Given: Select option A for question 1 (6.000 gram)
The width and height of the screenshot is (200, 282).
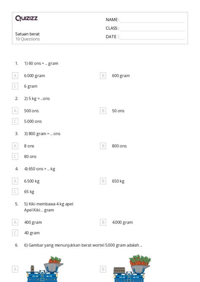Looking at the screenshot, I should click(15, 75).
